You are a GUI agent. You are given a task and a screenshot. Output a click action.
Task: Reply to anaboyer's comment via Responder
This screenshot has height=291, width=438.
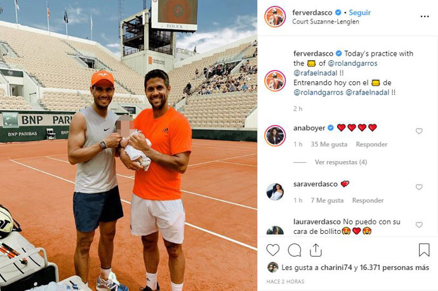[x=371, y=145]
